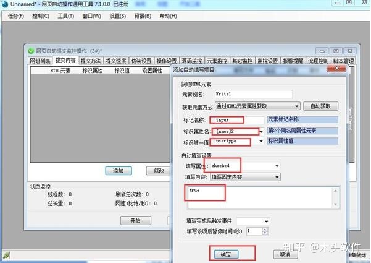Cancel the dialog with 取消
The height and width of the screenshot is (263, 371).
285,254
